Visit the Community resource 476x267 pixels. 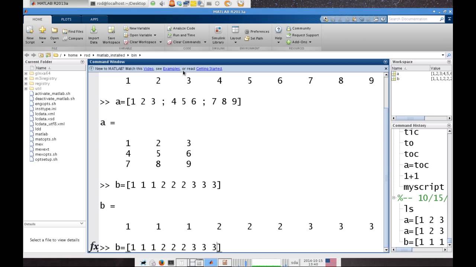tap(298, 28)
